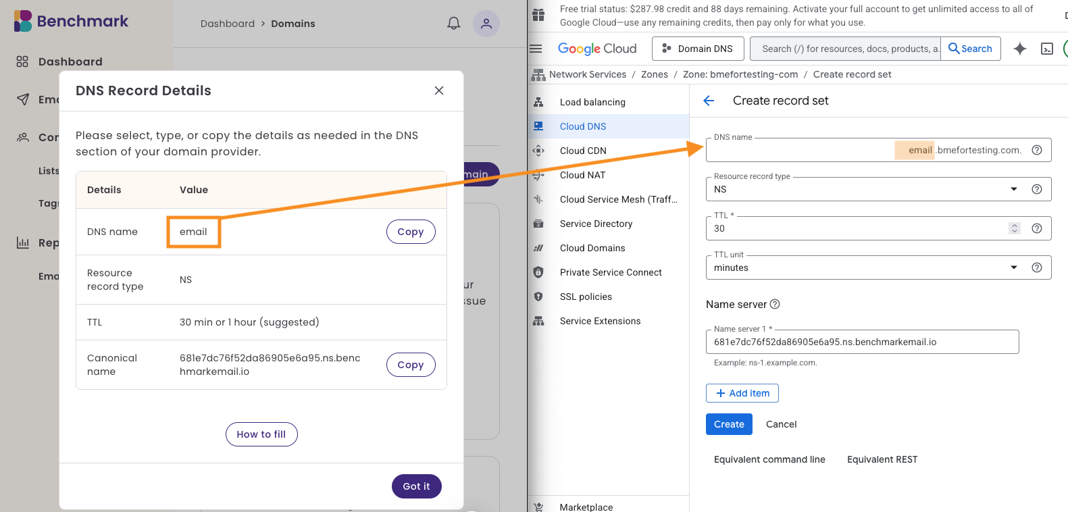The width and height of the screenshot is (1068, 512).
Task: Click the Cloud Service Mesh icon
Action: coord(538,199)
